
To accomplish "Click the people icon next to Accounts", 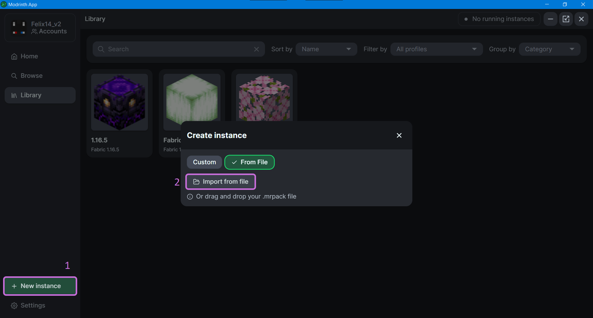I will [x=34, y=31].
